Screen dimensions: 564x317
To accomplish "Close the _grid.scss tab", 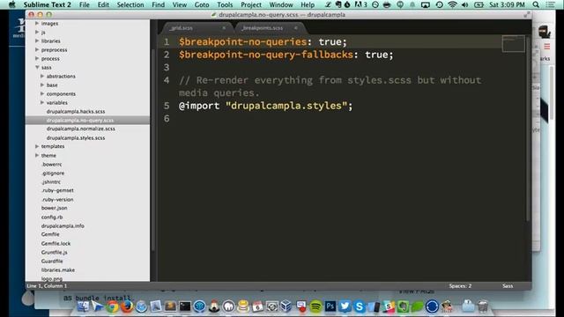I will pyautogui.click(x=224, y=28).
